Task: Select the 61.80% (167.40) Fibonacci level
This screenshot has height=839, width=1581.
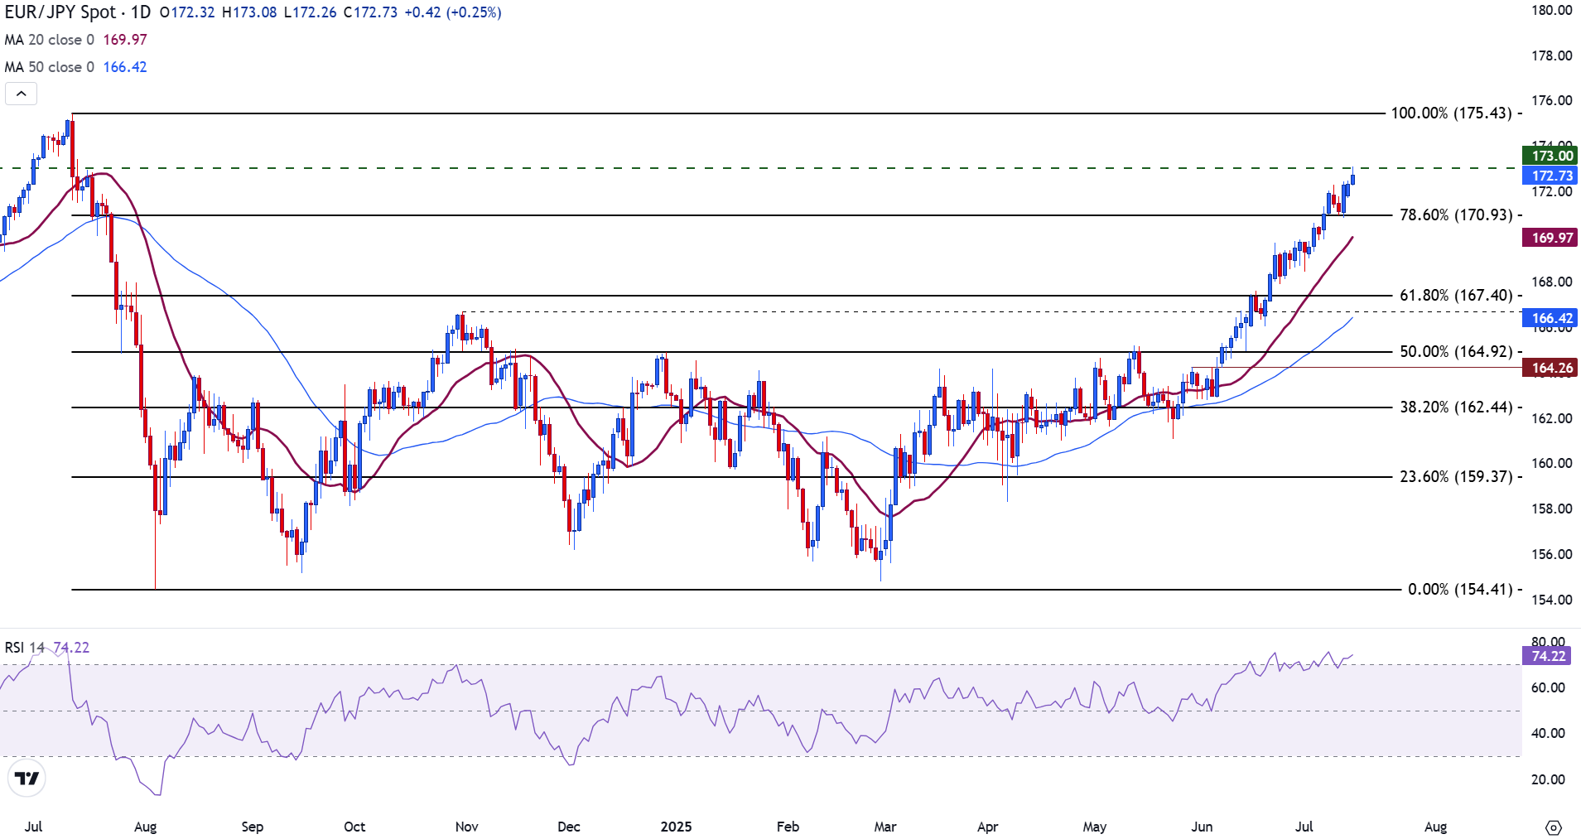Action: 1455,296
